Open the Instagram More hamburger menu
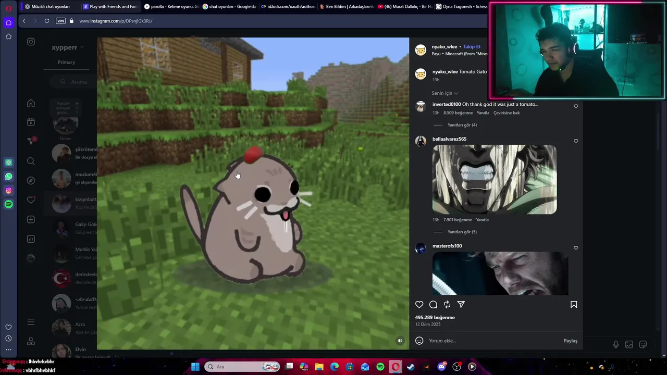667x375 pixels. [x=31, y=322]
